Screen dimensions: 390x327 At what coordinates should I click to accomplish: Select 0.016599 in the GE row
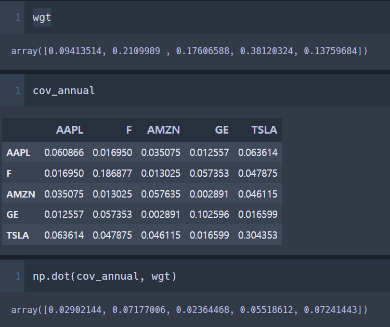tap(258, 214)
